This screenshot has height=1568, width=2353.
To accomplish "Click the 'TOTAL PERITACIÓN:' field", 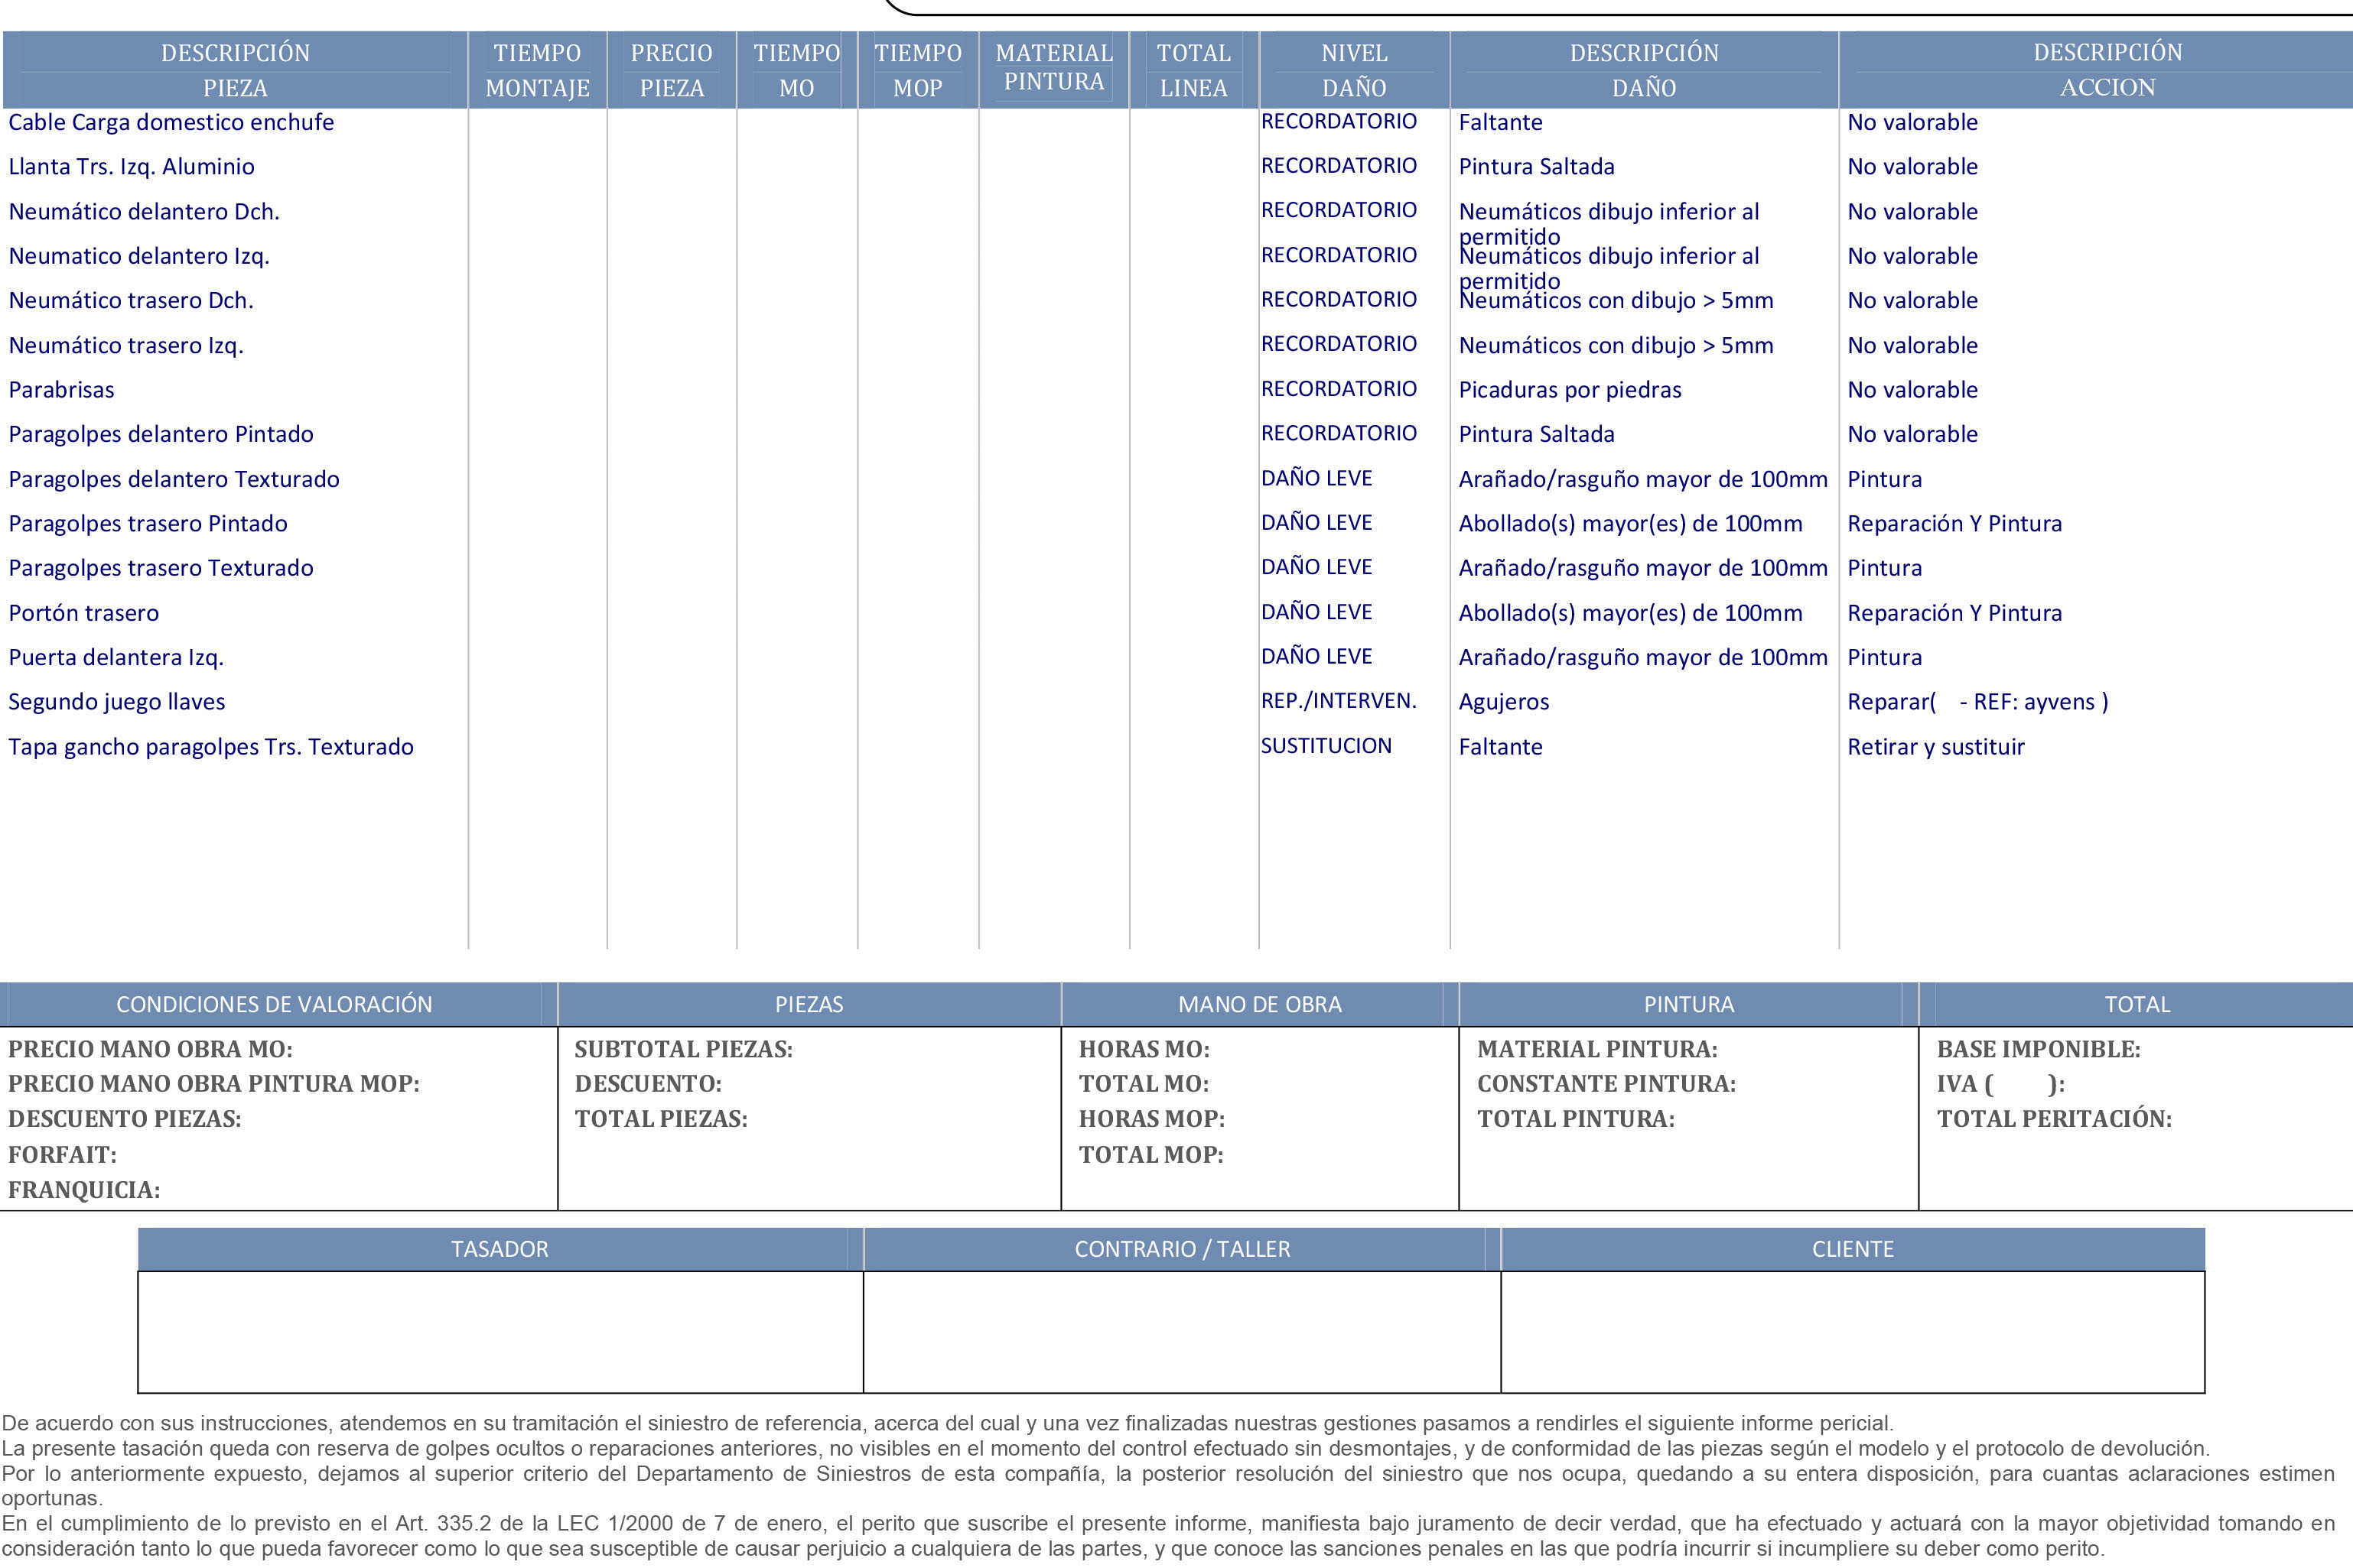I will [2054, 1119].
